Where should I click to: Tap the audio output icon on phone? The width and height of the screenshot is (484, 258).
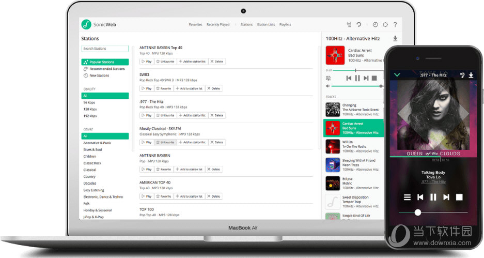pos(462,75)
